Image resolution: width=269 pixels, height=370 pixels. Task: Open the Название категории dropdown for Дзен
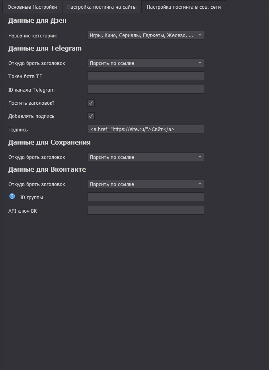coord(145,35)
